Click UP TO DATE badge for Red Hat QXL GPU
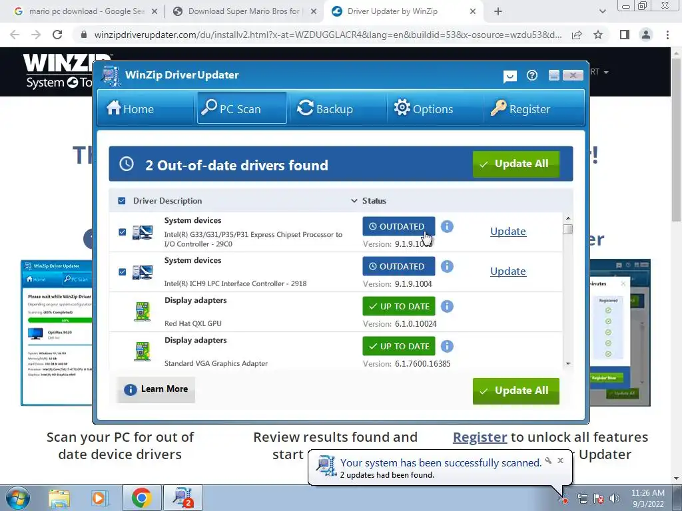 click(x=399, y=306)
